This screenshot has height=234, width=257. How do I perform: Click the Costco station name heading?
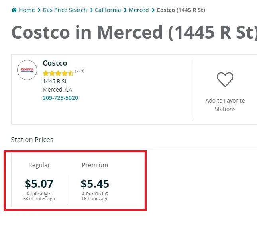coord(55,63)
